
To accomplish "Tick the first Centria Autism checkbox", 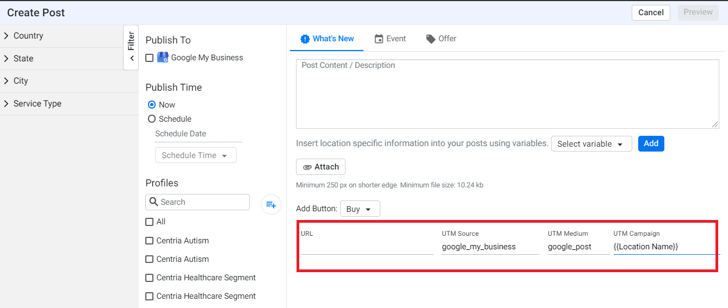I will coord(150,241).
